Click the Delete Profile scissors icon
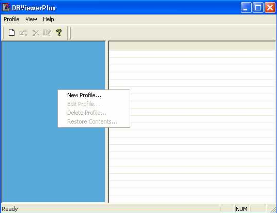 [x=36, y=33]
